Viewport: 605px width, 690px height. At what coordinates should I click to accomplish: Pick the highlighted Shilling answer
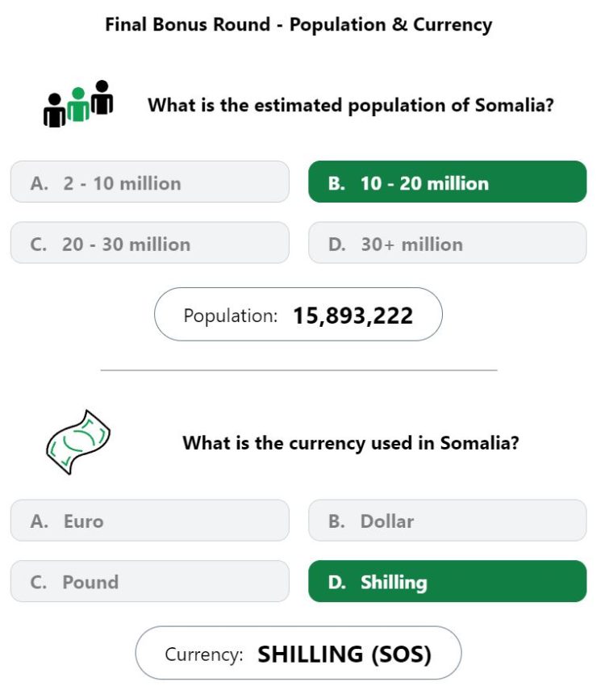click(x=448, y=581)
